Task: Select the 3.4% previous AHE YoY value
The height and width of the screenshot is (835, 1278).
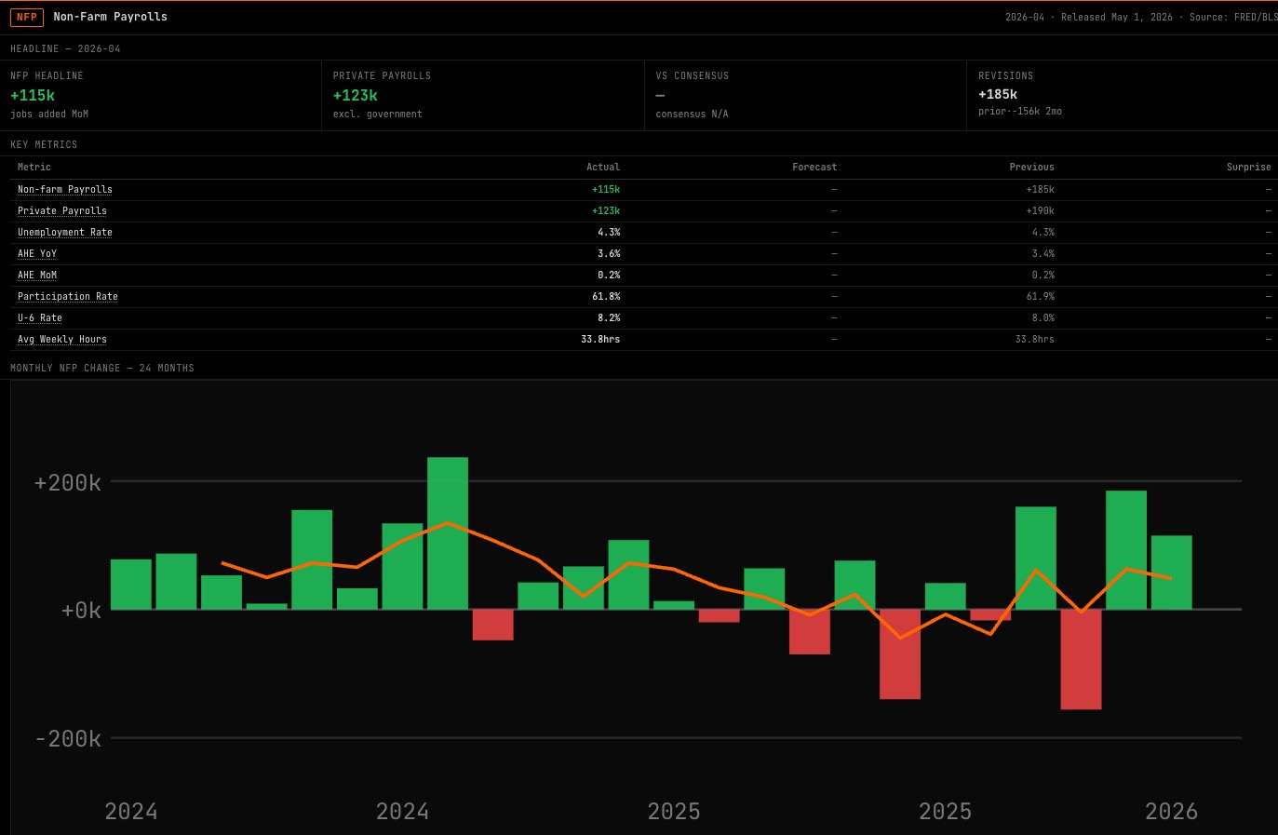Action: pos(1043,253)
